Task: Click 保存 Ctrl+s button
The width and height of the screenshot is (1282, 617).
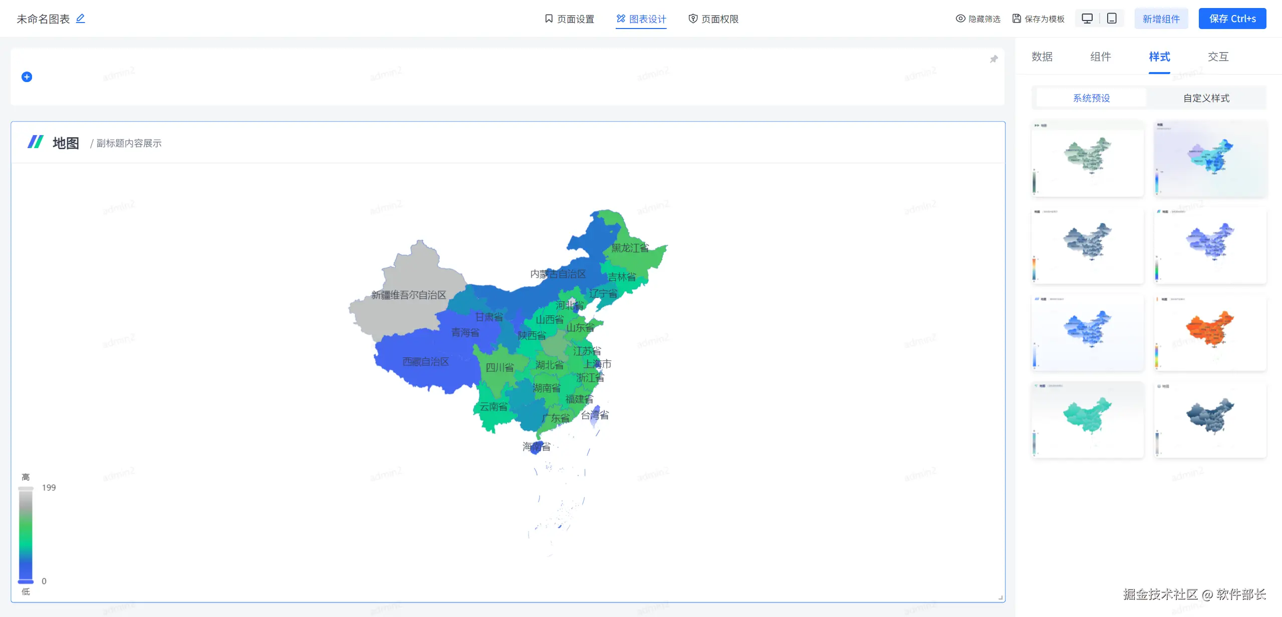Action: coord(1232,19)
